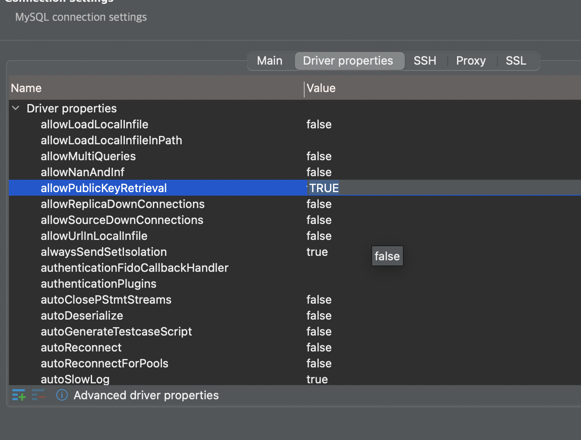This screenshot has height=440, width=581.
Task: Click false value of autoClosePStmtStreams
Action: [x=319, y=300]
